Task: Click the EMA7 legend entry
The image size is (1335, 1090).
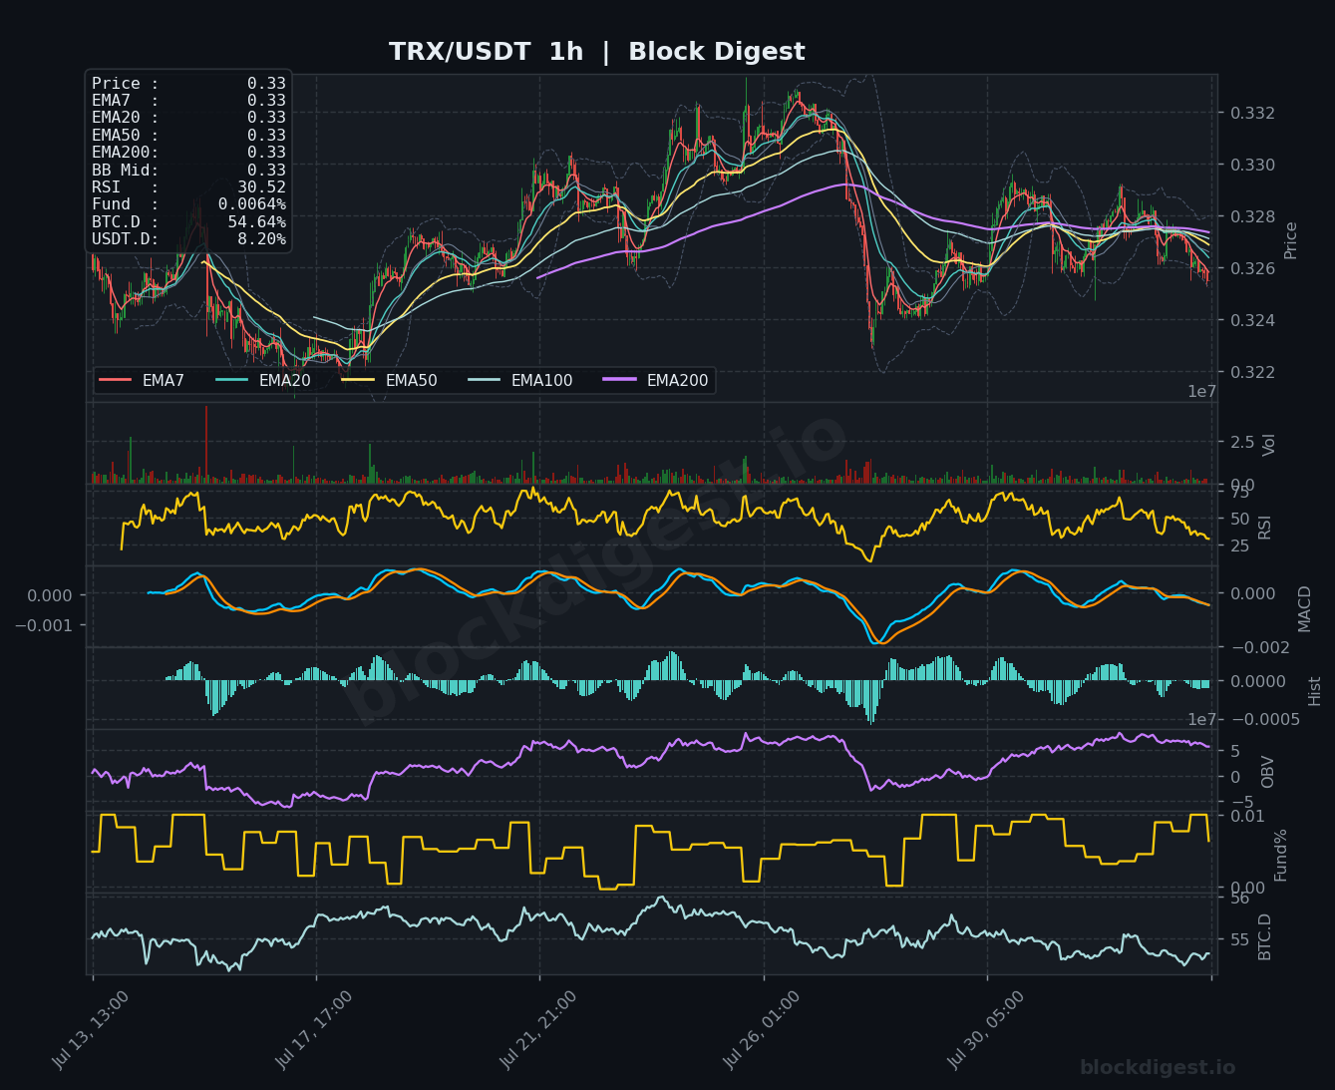Action: (142, 381)
